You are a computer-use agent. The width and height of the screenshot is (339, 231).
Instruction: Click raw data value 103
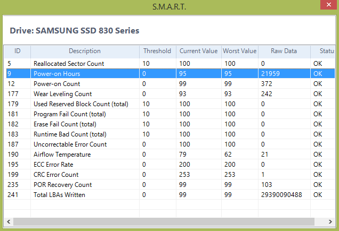(x=267, y=185)
